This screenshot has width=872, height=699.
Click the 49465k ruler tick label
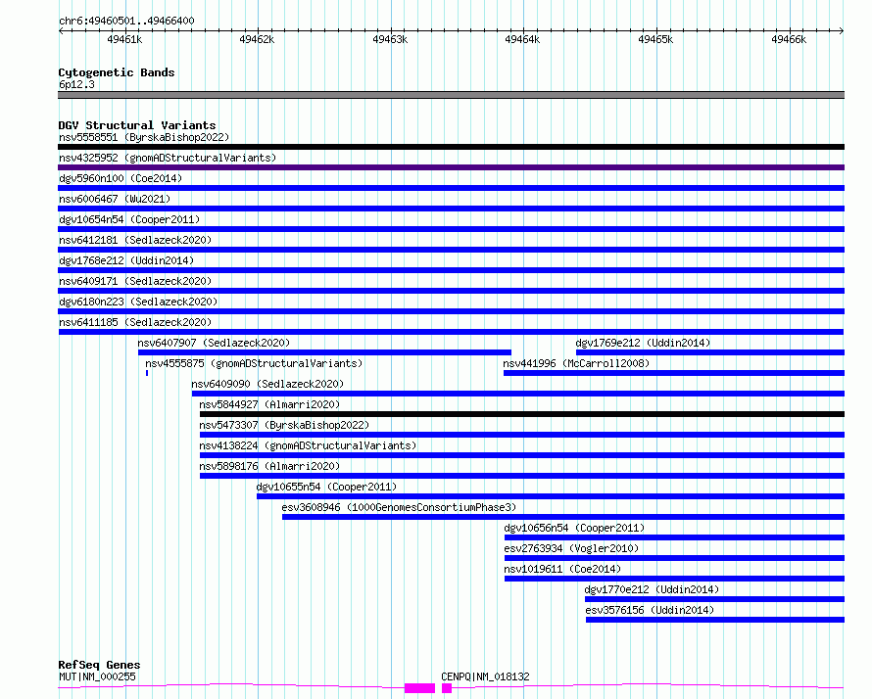[x=655, y=39]
